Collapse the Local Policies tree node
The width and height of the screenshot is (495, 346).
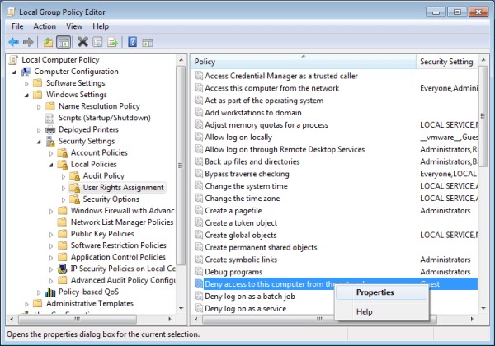point(51,165)
